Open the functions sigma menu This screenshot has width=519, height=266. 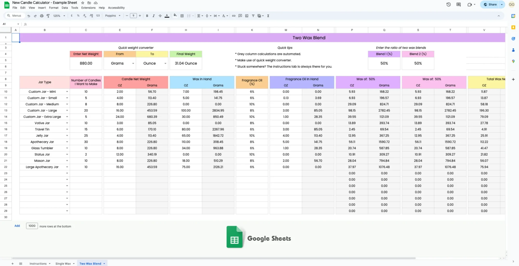tap(268, 16)
